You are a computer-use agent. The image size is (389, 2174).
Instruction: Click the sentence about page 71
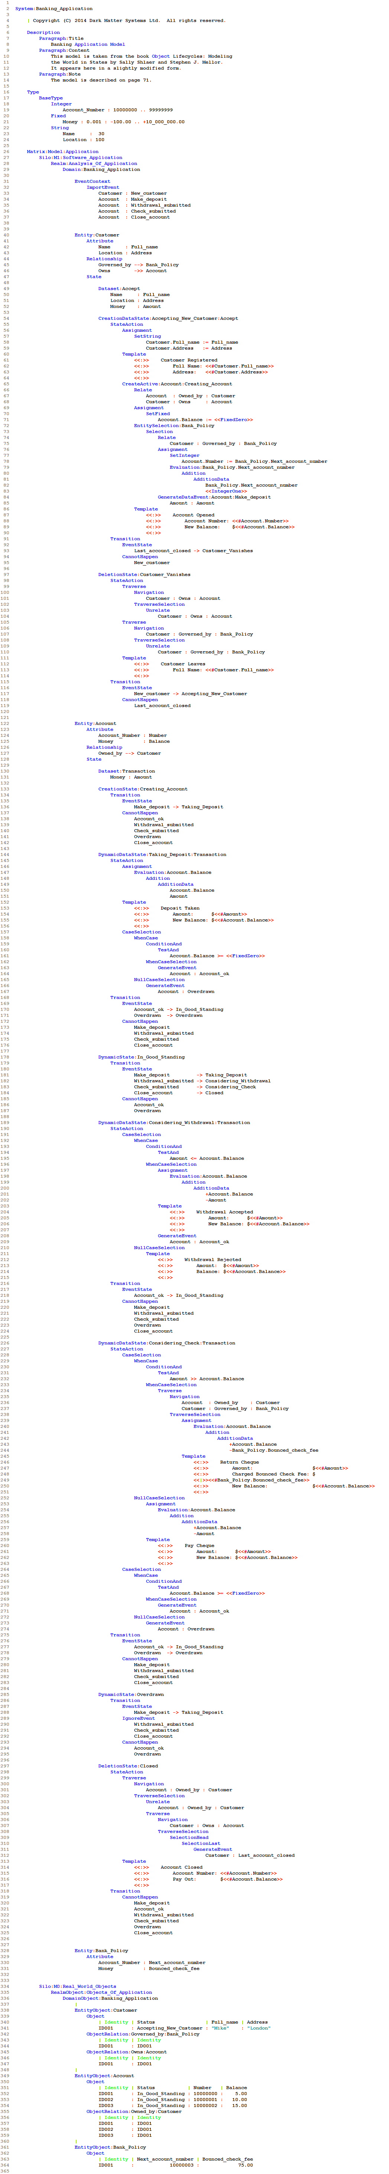pos(101,80)
